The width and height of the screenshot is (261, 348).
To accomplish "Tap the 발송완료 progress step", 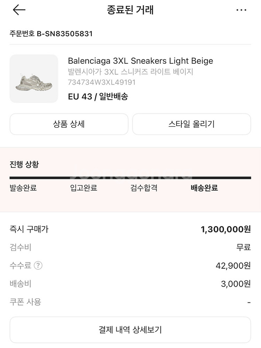I will (23, 188).
